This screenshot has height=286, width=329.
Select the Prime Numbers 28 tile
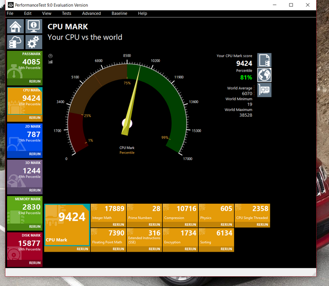[144, 213]
